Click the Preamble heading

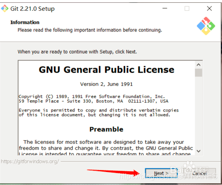(107, 129)
